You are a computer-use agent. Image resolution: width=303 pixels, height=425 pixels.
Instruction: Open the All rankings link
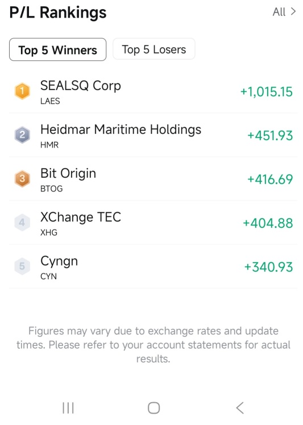[279, 12]
